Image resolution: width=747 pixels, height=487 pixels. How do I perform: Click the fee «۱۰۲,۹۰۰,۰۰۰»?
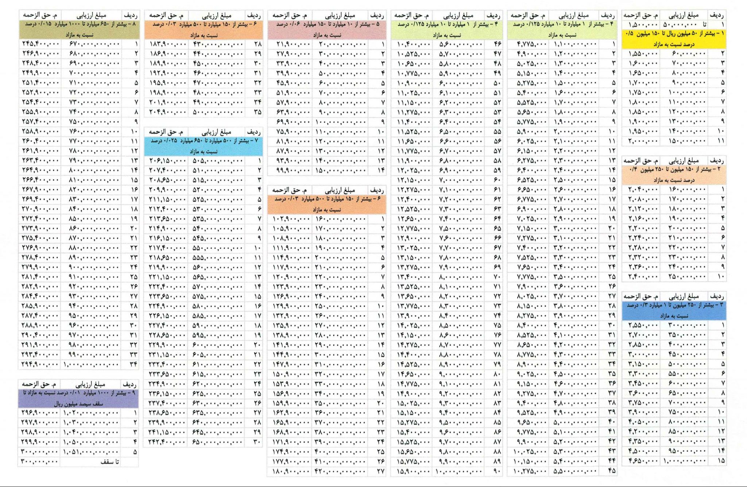point(291,219)
